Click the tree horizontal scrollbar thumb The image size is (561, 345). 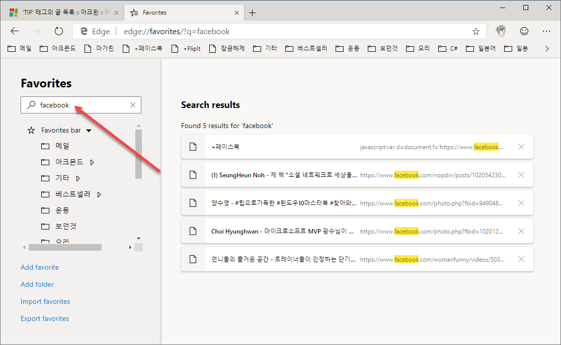[x=65, y=247]
